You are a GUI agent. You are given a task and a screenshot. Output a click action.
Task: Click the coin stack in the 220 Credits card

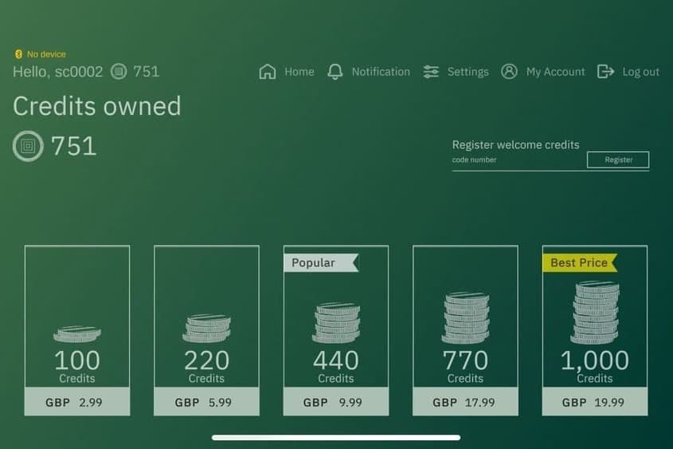[x=206, y=329]
